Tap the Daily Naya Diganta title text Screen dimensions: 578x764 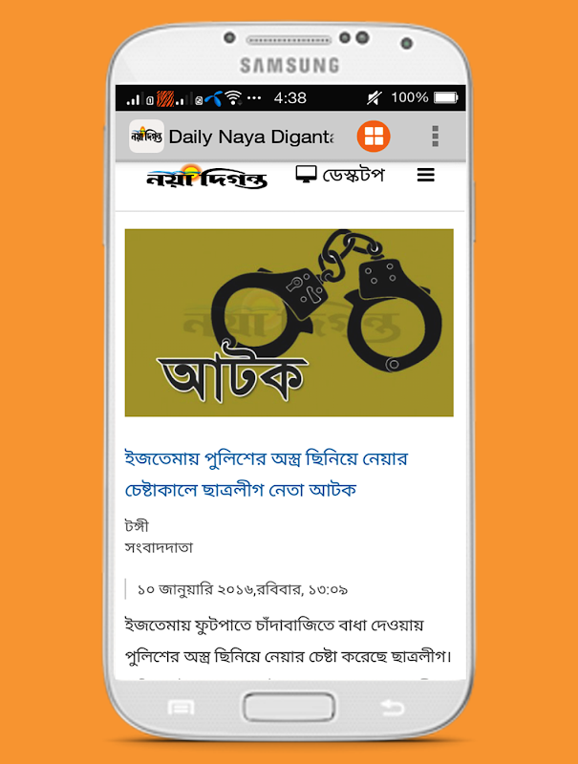251,137
